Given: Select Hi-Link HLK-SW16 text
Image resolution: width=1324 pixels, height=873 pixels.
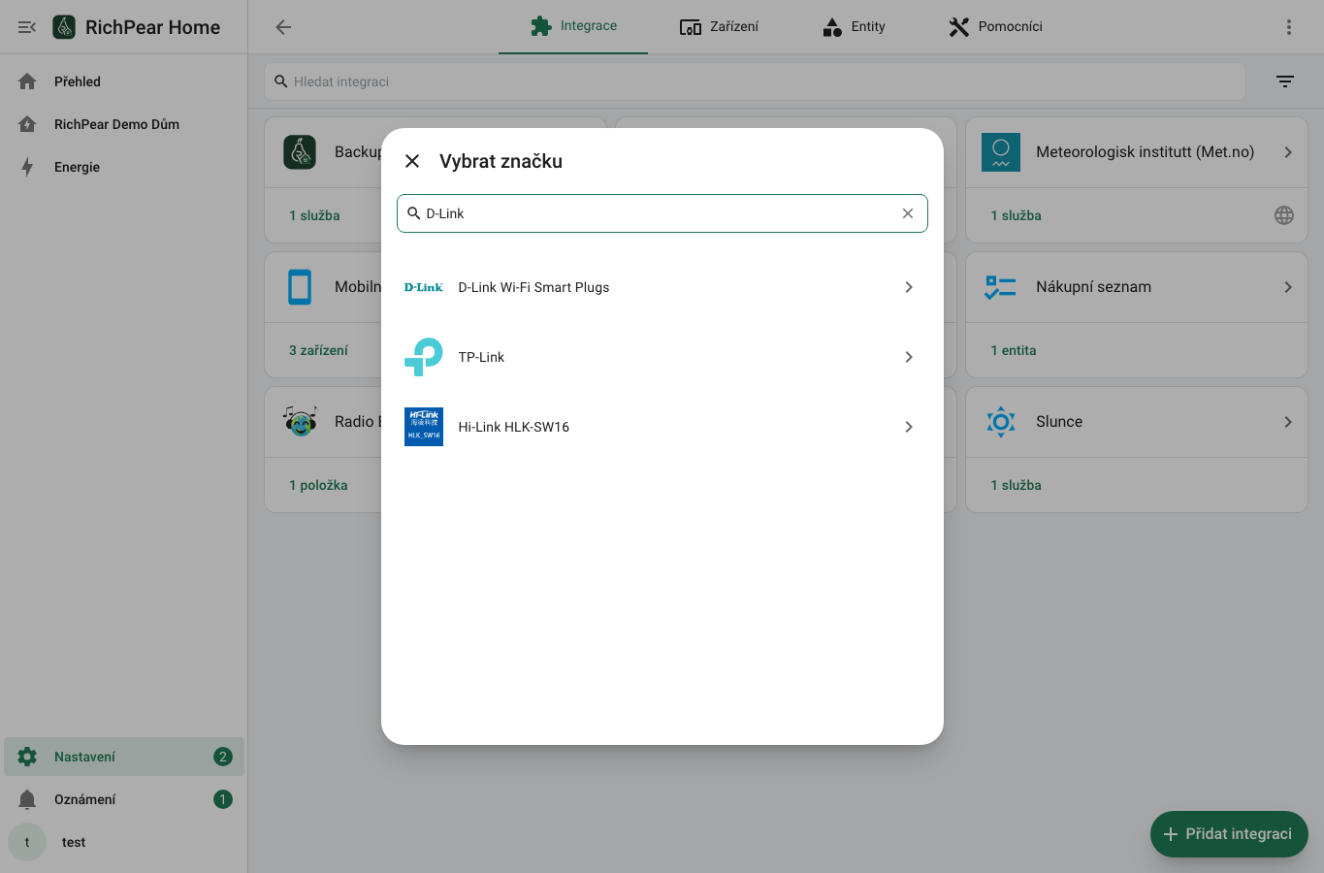Looking at the screenshot, I should tap(513, 427).
